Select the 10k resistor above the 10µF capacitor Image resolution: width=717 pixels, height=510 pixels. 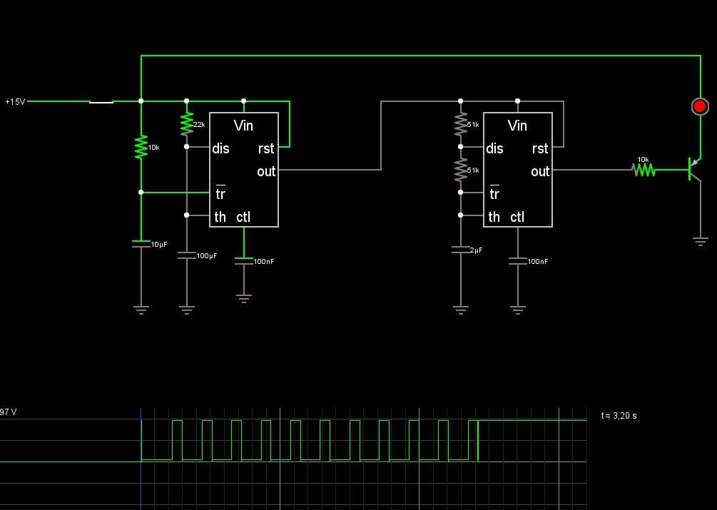point(141,147)
